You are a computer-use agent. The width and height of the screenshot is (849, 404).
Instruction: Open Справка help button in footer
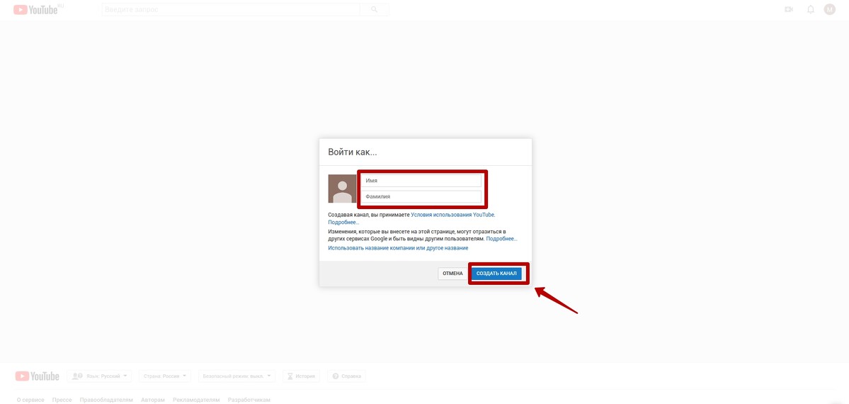point(346,376)
